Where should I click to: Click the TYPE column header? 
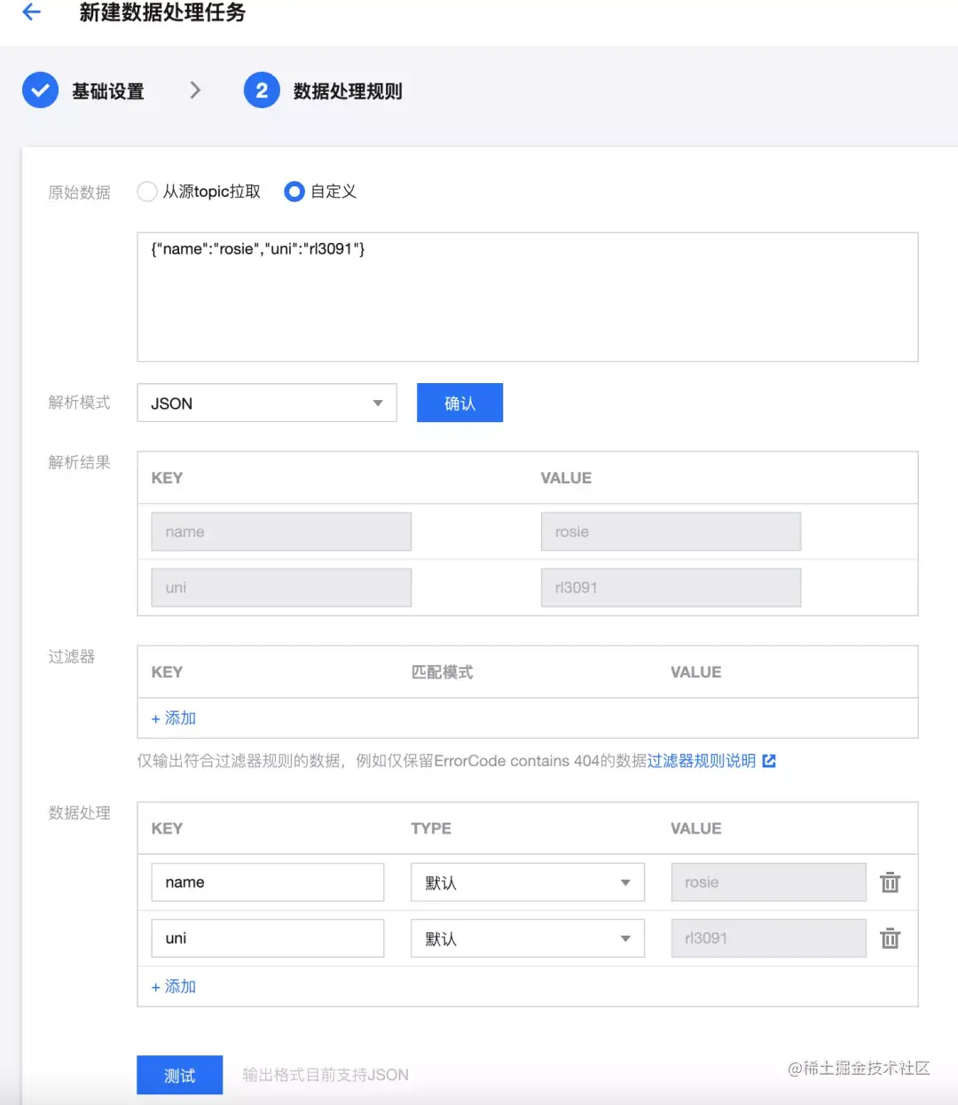click(431, 828)
